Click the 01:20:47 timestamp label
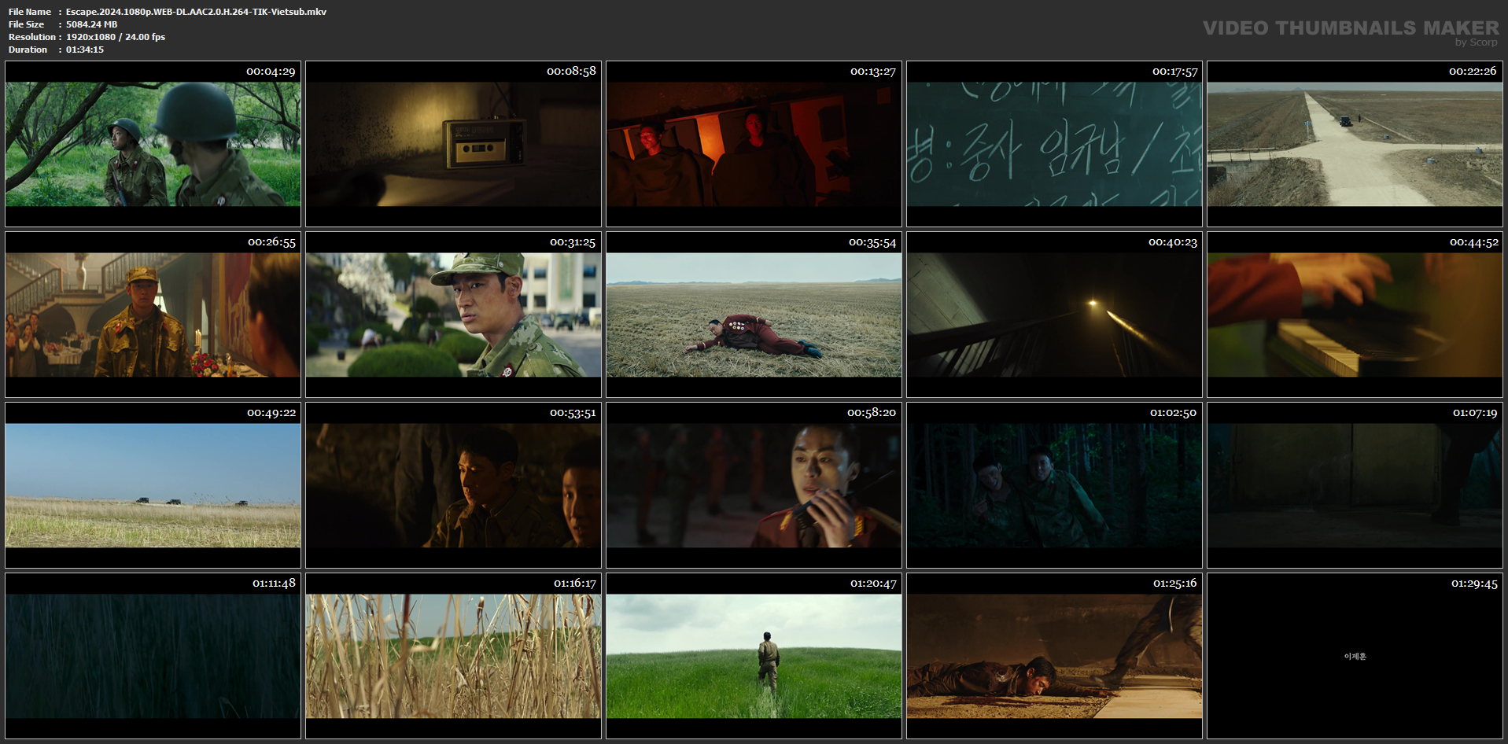The width and height of the screenshot is (1508, 744). [x=873, y=584]
